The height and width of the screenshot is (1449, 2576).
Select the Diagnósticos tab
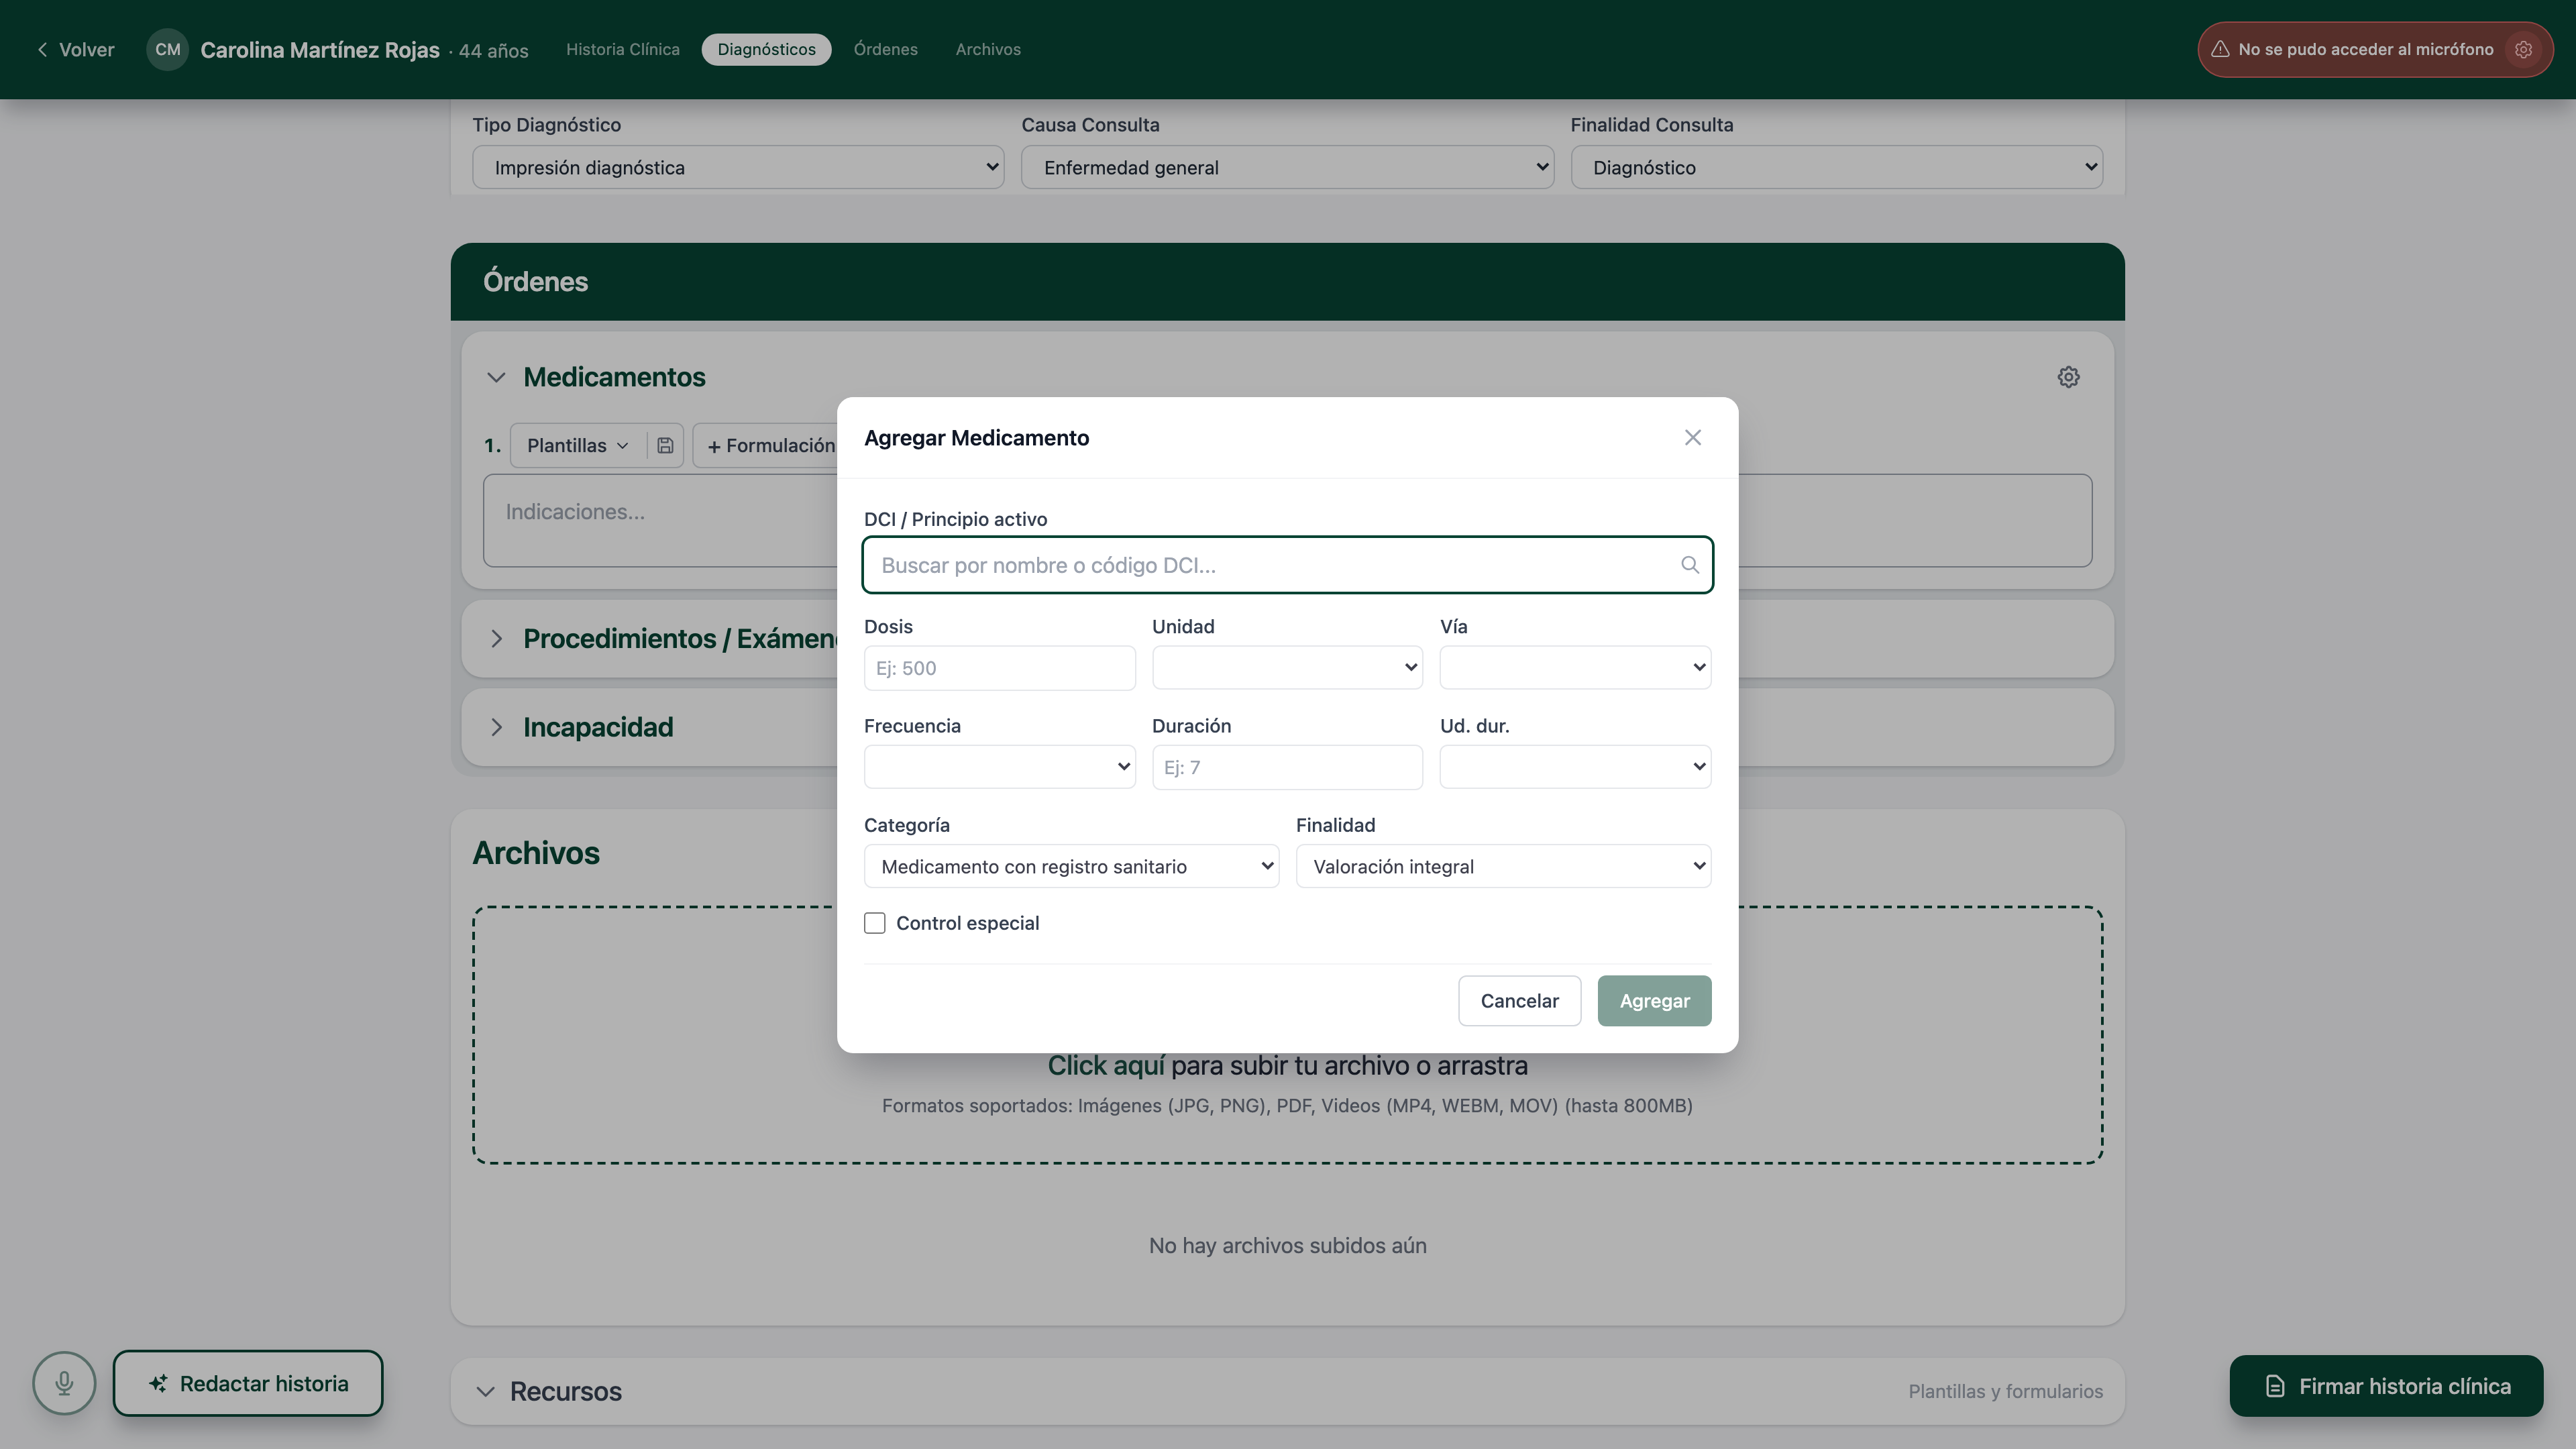pyautogui.click(x=766, y=49)
